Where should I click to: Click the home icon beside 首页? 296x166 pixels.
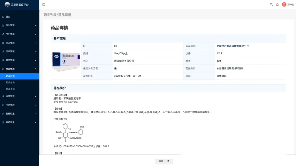[3, 17]
